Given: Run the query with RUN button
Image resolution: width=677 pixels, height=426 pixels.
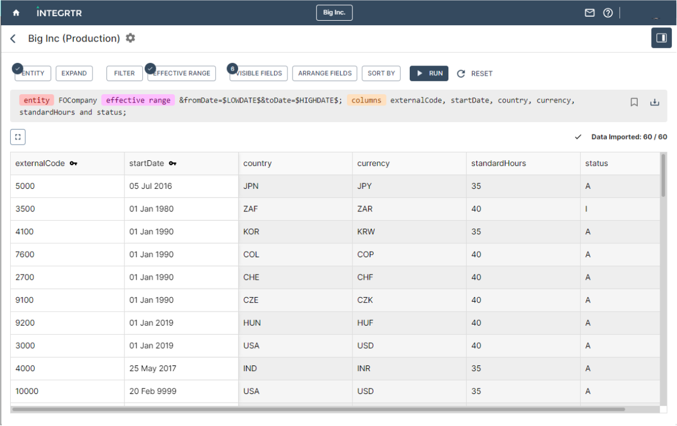Looking at the screenshot, I should pyautogui.click(x=429, y=73).
